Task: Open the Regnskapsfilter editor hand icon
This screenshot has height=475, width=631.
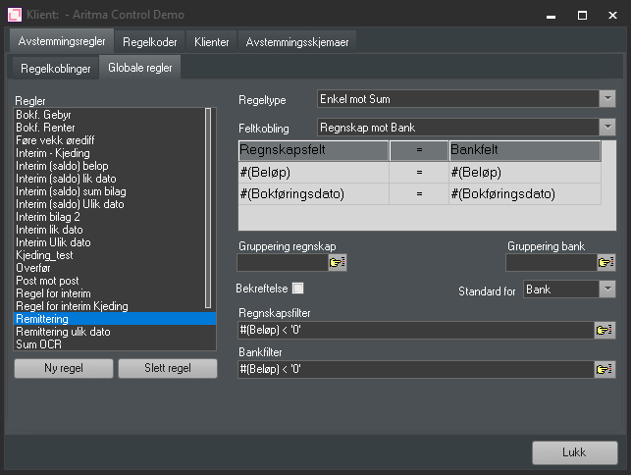Action: pyautogui.click(x=605, y=330)
